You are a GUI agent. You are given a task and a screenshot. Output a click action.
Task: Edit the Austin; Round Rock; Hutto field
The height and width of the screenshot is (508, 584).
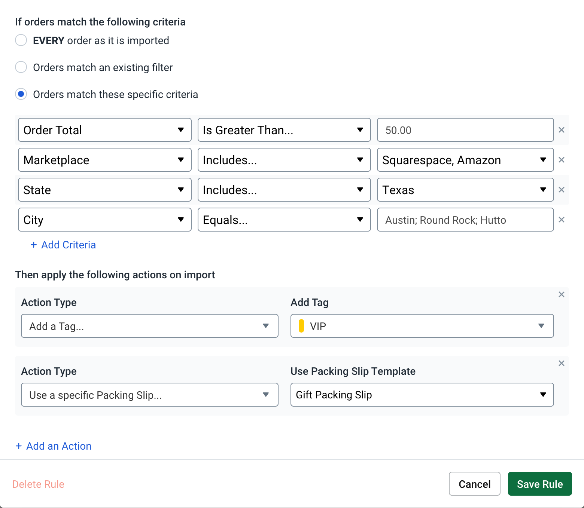tap(465, 220)
